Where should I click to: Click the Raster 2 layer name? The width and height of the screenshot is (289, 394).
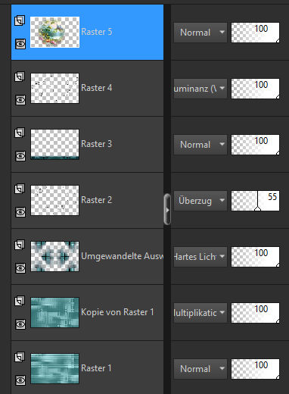(x=96, y=200)
